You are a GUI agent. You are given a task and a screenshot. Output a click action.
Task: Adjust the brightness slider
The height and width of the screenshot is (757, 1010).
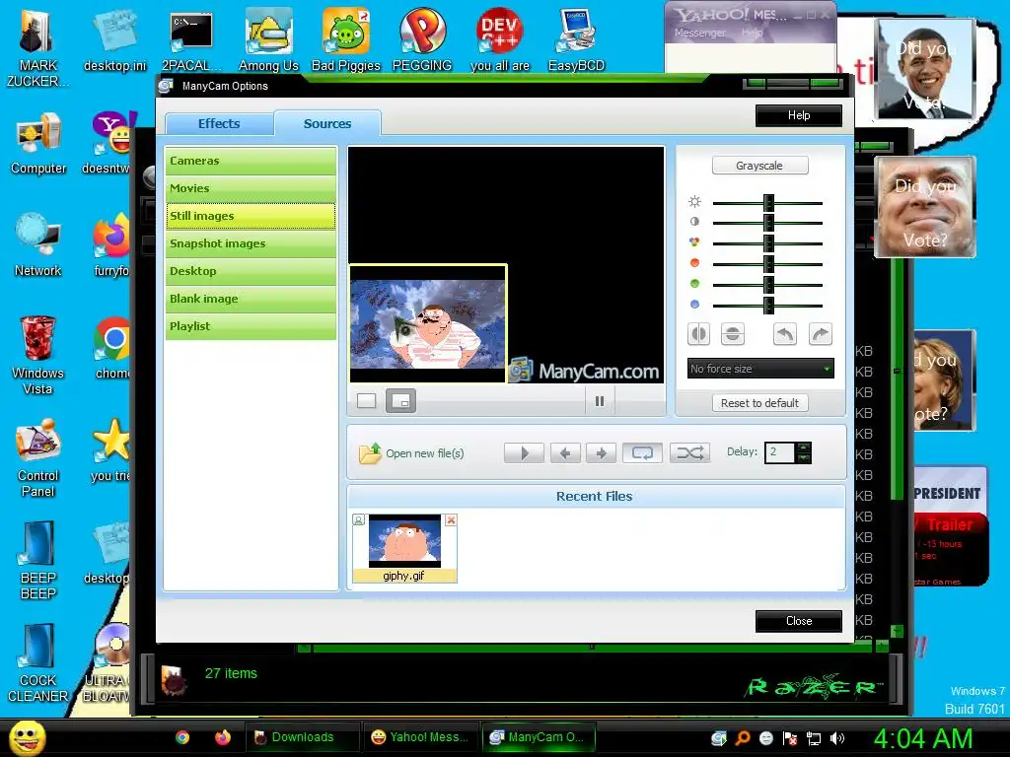pos(767,203)
